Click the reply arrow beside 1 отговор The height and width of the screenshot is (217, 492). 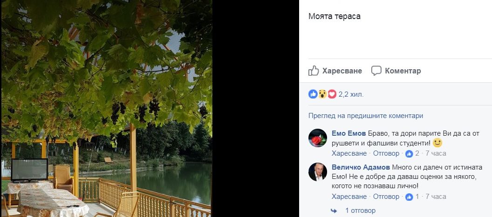click(335, 211)
